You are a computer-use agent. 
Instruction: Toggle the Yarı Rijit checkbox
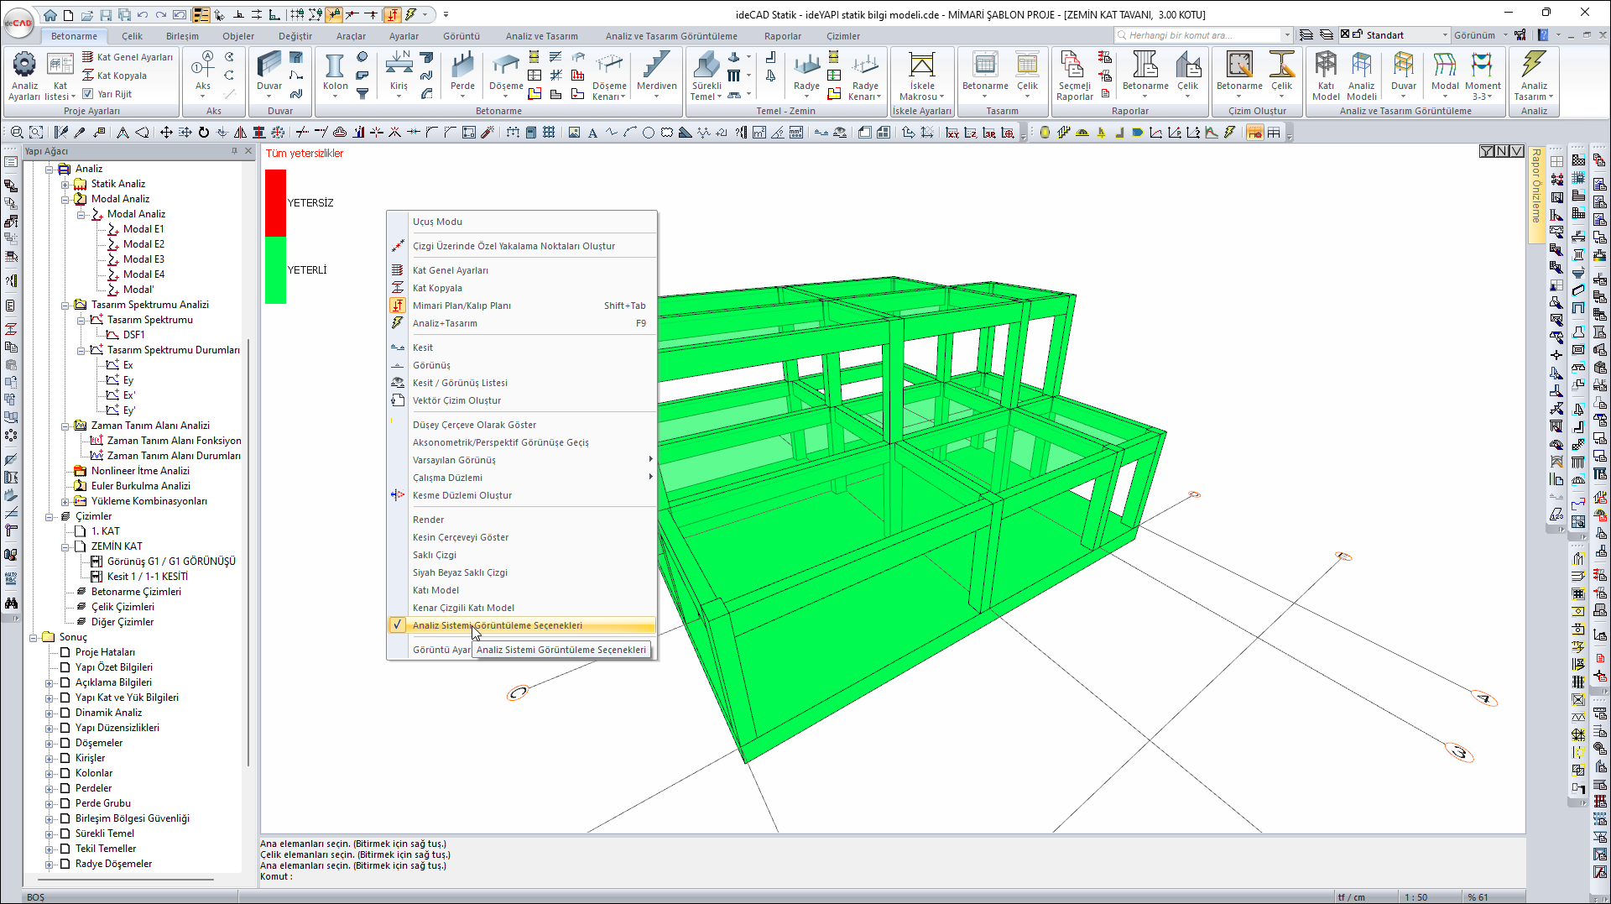point(88,94)
